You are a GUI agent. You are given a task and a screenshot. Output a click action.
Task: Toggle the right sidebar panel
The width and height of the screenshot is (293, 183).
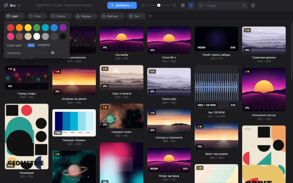[253, 5]
